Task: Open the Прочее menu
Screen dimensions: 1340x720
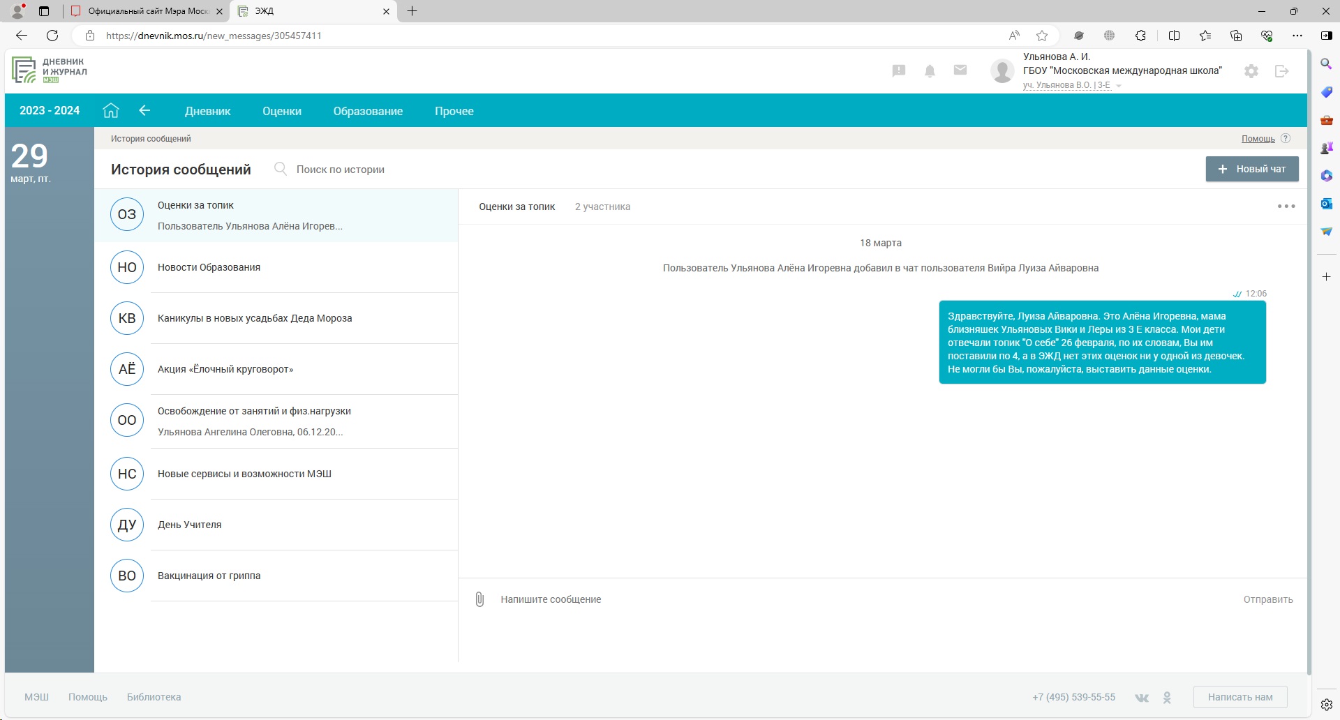Action: [454, 111]
